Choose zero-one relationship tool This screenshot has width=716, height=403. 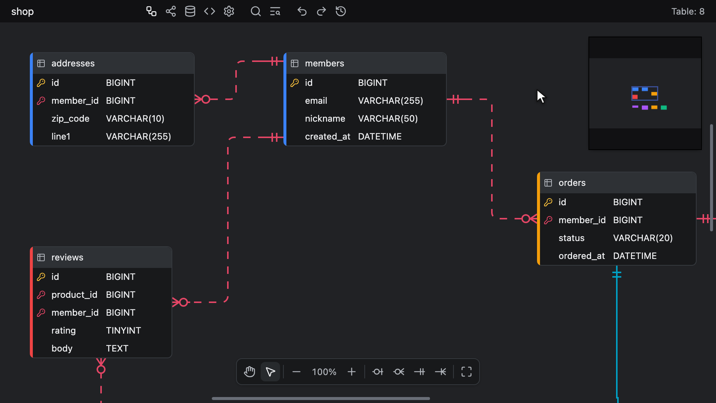click(378, 372)
